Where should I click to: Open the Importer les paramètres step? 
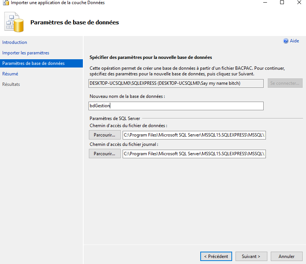pyautogui.click(x=25, y=53)
